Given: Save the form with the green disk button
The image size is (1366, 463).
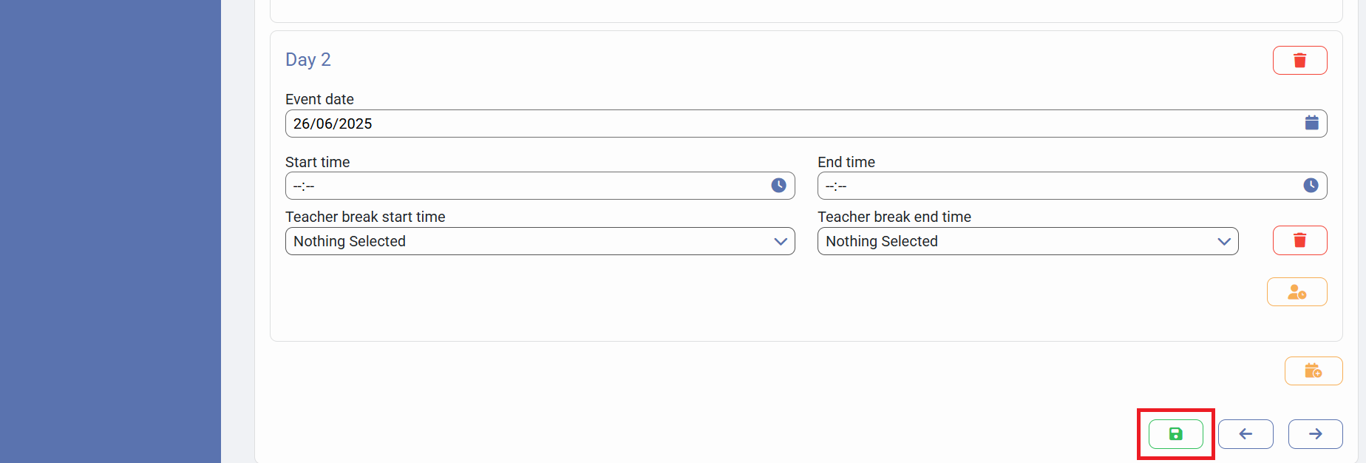Looking at the screenshot, I should tap(1175, 434).
